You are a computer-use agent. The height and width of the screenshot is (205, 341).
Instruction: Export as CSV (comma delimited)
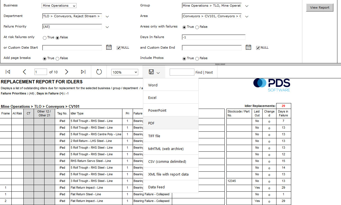(171, 161)
